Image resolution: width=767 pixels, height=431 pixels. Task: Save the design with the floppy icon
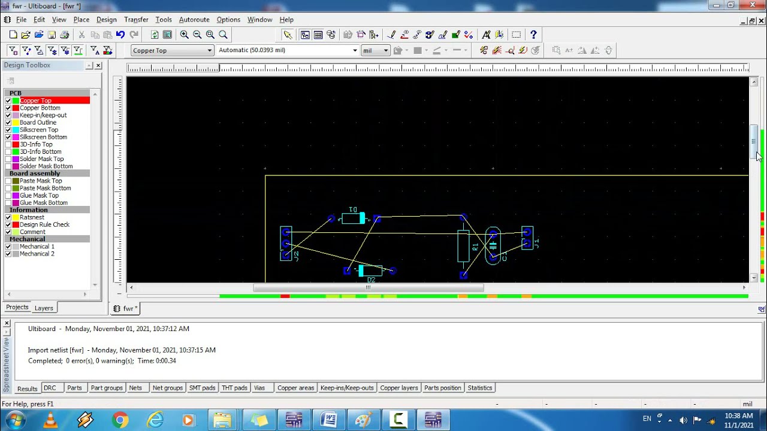coord(52,35)
